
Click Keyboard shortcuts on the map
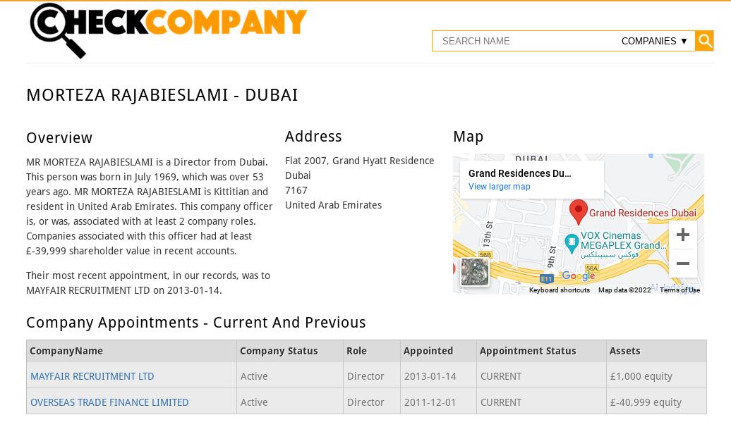click(560, 290)
